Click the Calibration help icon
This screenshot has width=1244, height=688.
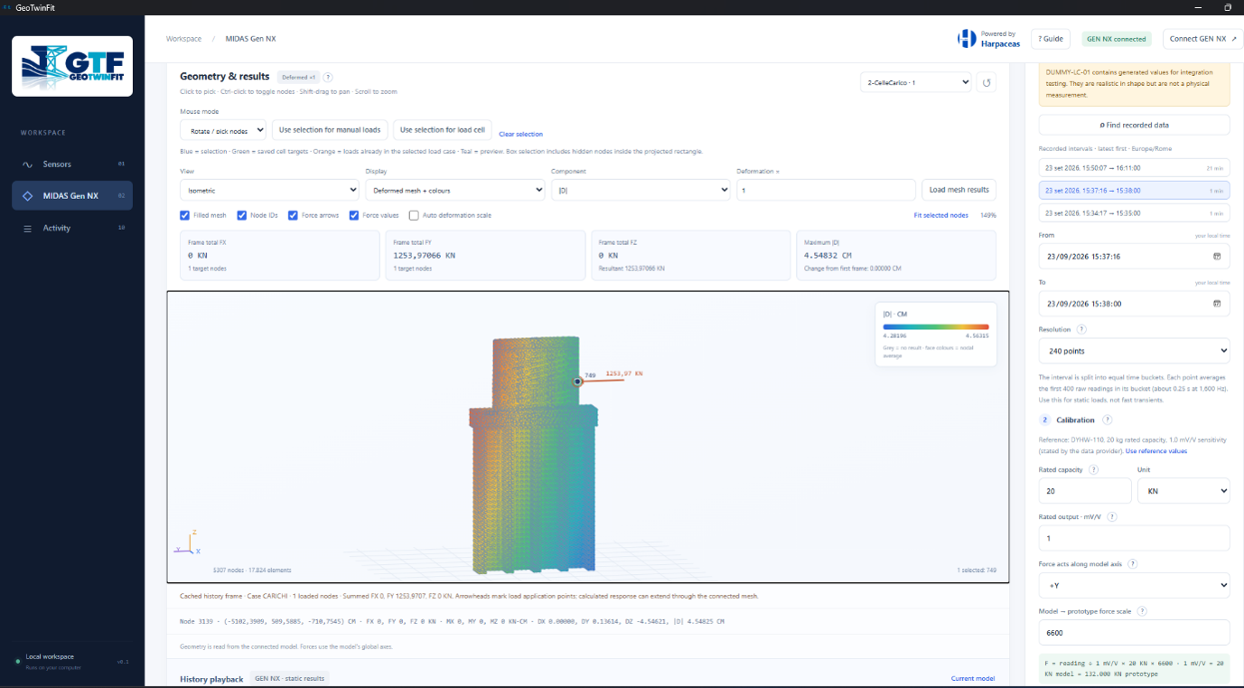[x=1108, y=420]
